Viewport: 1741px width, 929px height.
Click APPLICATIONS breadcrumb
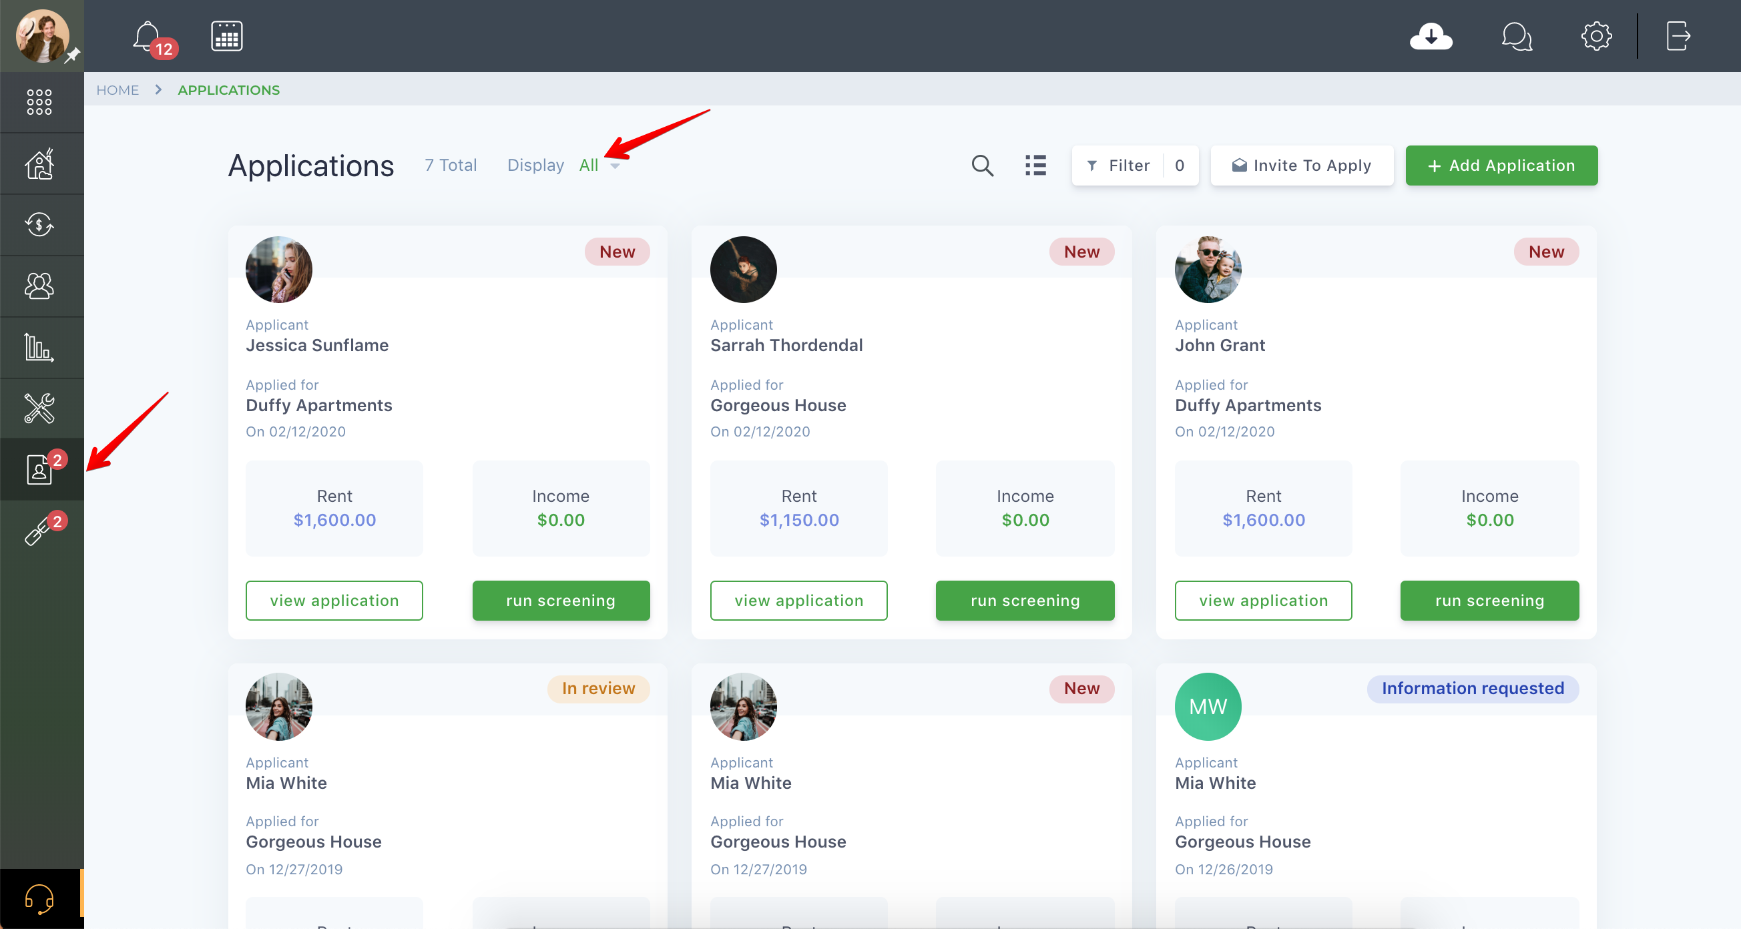(228, 90)
